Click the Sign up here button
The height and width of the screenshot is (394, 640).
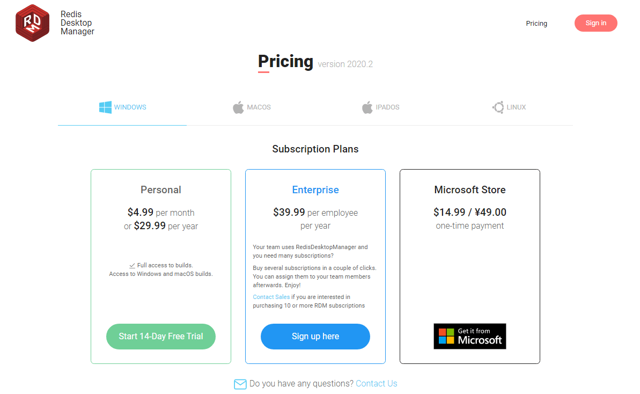click(315, 337)
